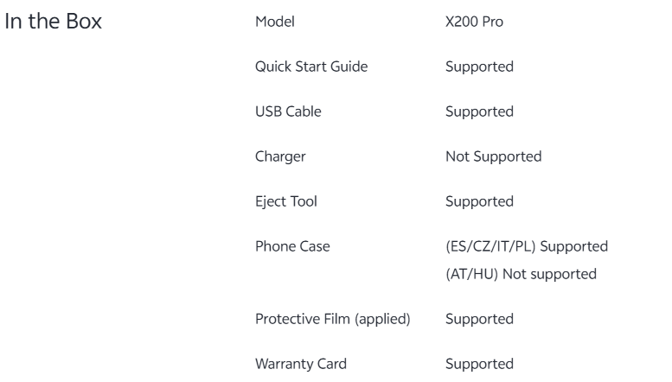Click the Model label
This screenshot has height=382, width=672.
click(x=275, y=22)
